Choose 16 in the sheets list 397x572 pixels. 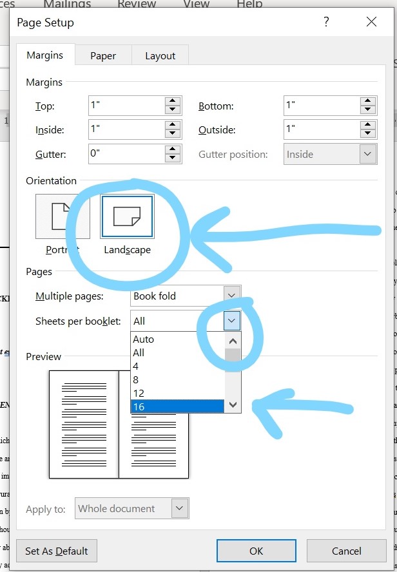click(x=177, y=406)
